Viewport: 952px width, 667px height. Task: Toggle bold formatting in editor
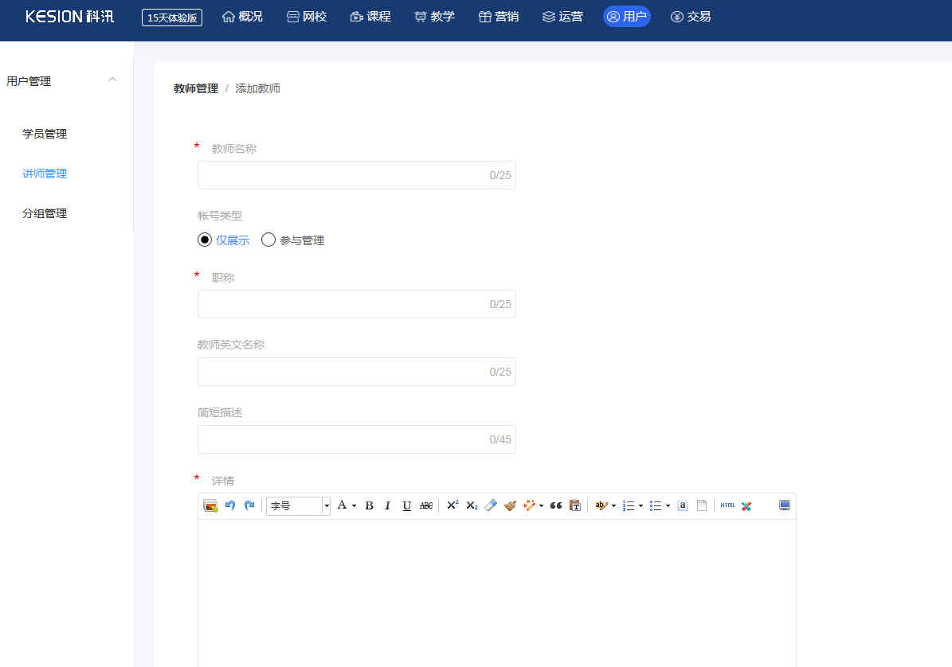pos(369,505)
